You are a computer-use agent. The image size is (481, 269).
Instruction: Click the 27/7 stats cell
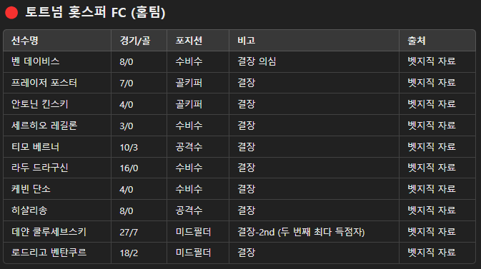tap(129, 232)
